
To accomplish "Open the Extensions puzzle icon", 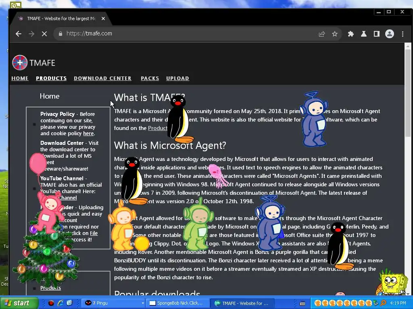I will click(350, 34).
